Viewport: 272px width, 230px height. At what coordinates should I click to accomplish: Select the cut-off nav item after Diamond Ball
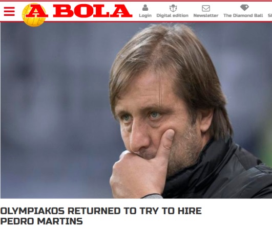point(270,15)
